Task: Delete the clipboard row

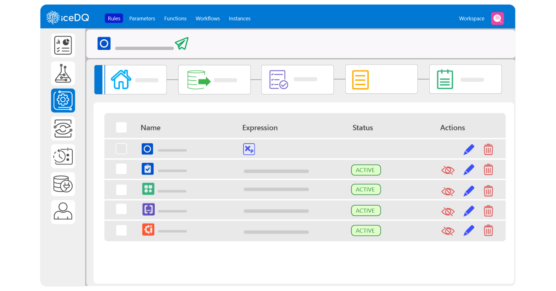Action: click(488, 170)
